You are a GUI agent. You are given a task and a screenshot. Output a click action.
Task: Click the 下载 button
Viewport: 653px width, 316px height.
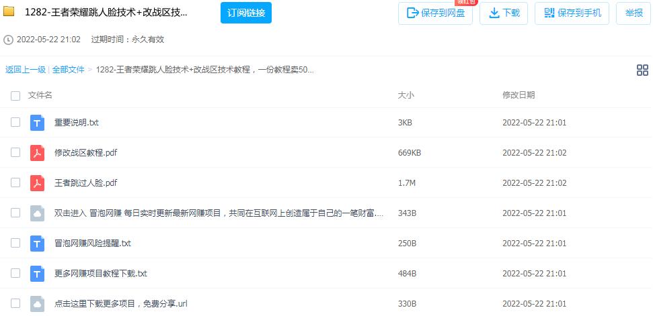tap(504, 13)
